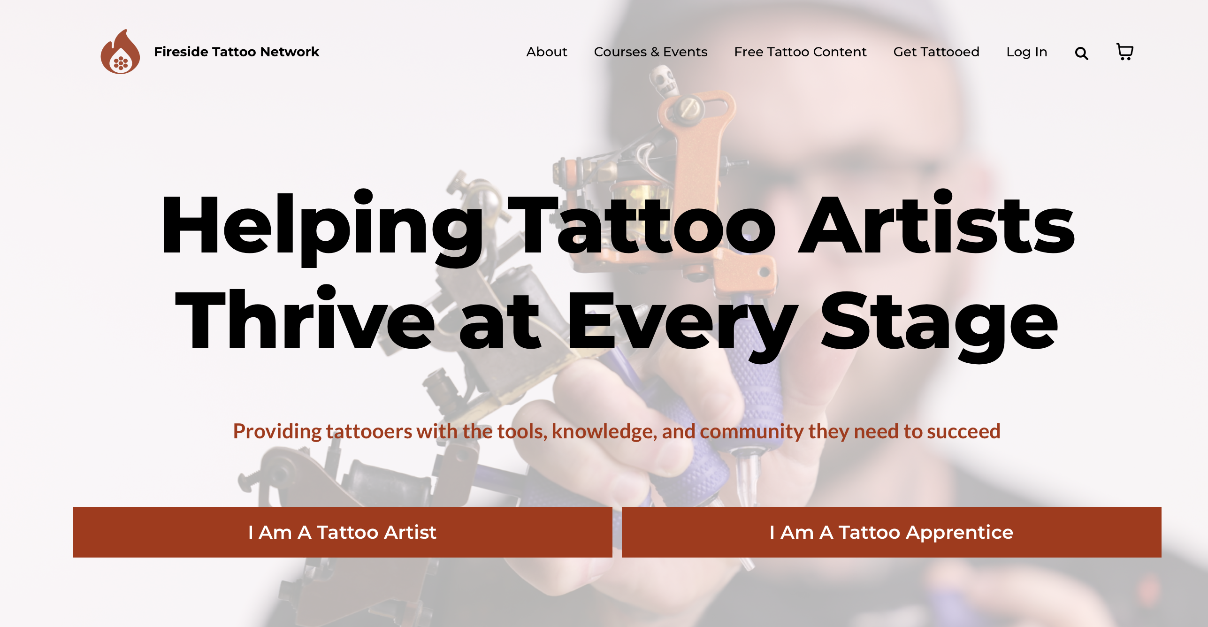
Task: Click the Fireside flame logo icon
Action: [x=120, y=52]
